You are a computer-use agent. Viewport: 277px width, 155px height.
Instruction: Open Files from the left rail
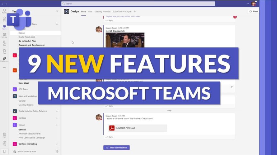pos(4,51)
